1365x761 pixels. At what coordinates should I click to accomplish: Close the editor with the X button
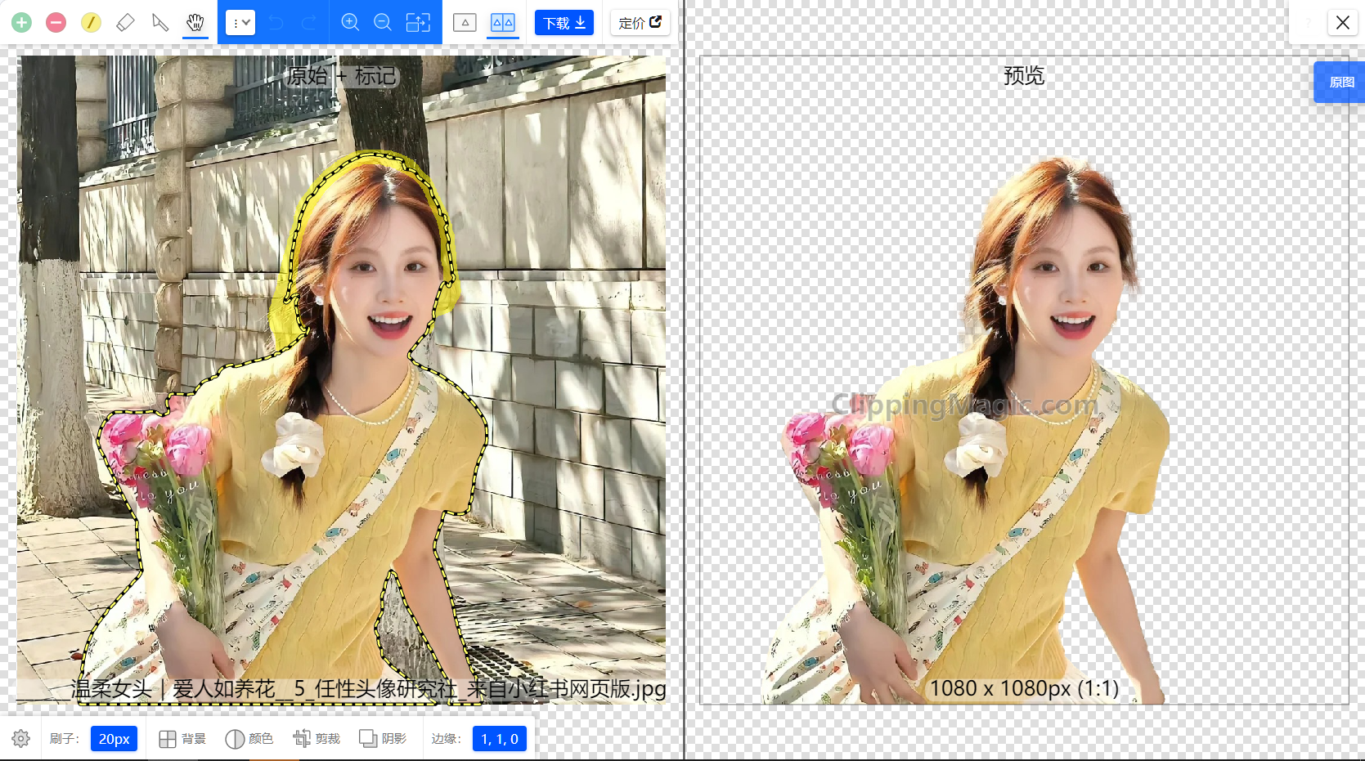(x=1343, y=23)
